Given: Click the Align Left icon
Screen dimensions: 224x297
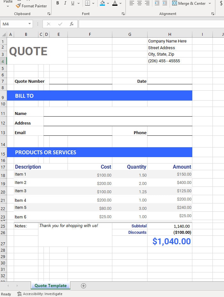Looking at the screenshot, I should click(132, 3).
